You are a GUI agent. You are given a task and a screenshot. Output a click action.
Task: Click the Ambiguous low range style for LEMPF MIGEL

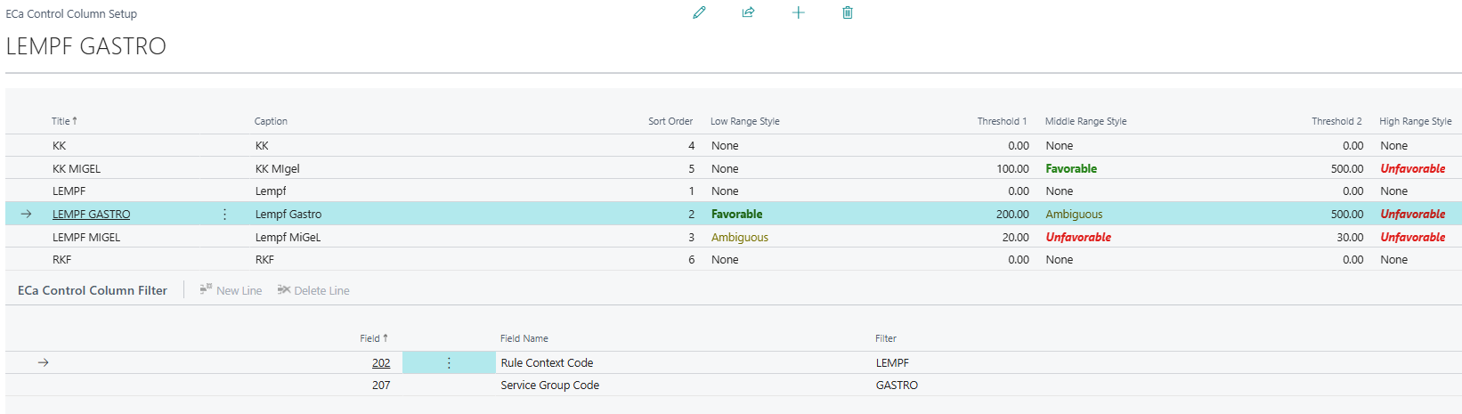(739, 238)
